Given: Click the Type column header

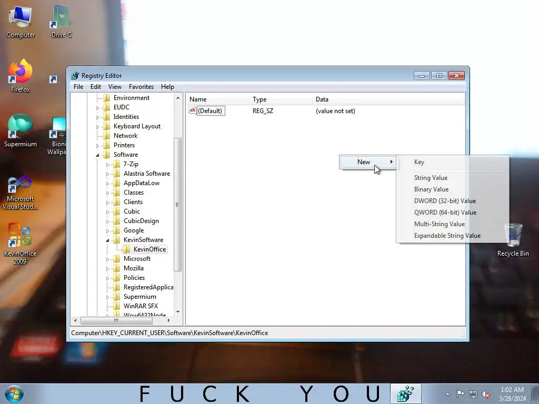Looking at the screenshot, I should click(x=281, y=99).
